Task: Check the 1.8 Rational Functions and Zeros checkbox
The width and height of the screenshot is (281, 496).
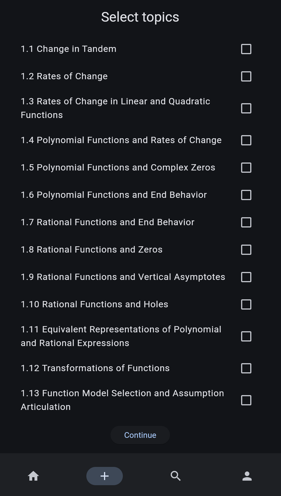Action: point(246,250)
